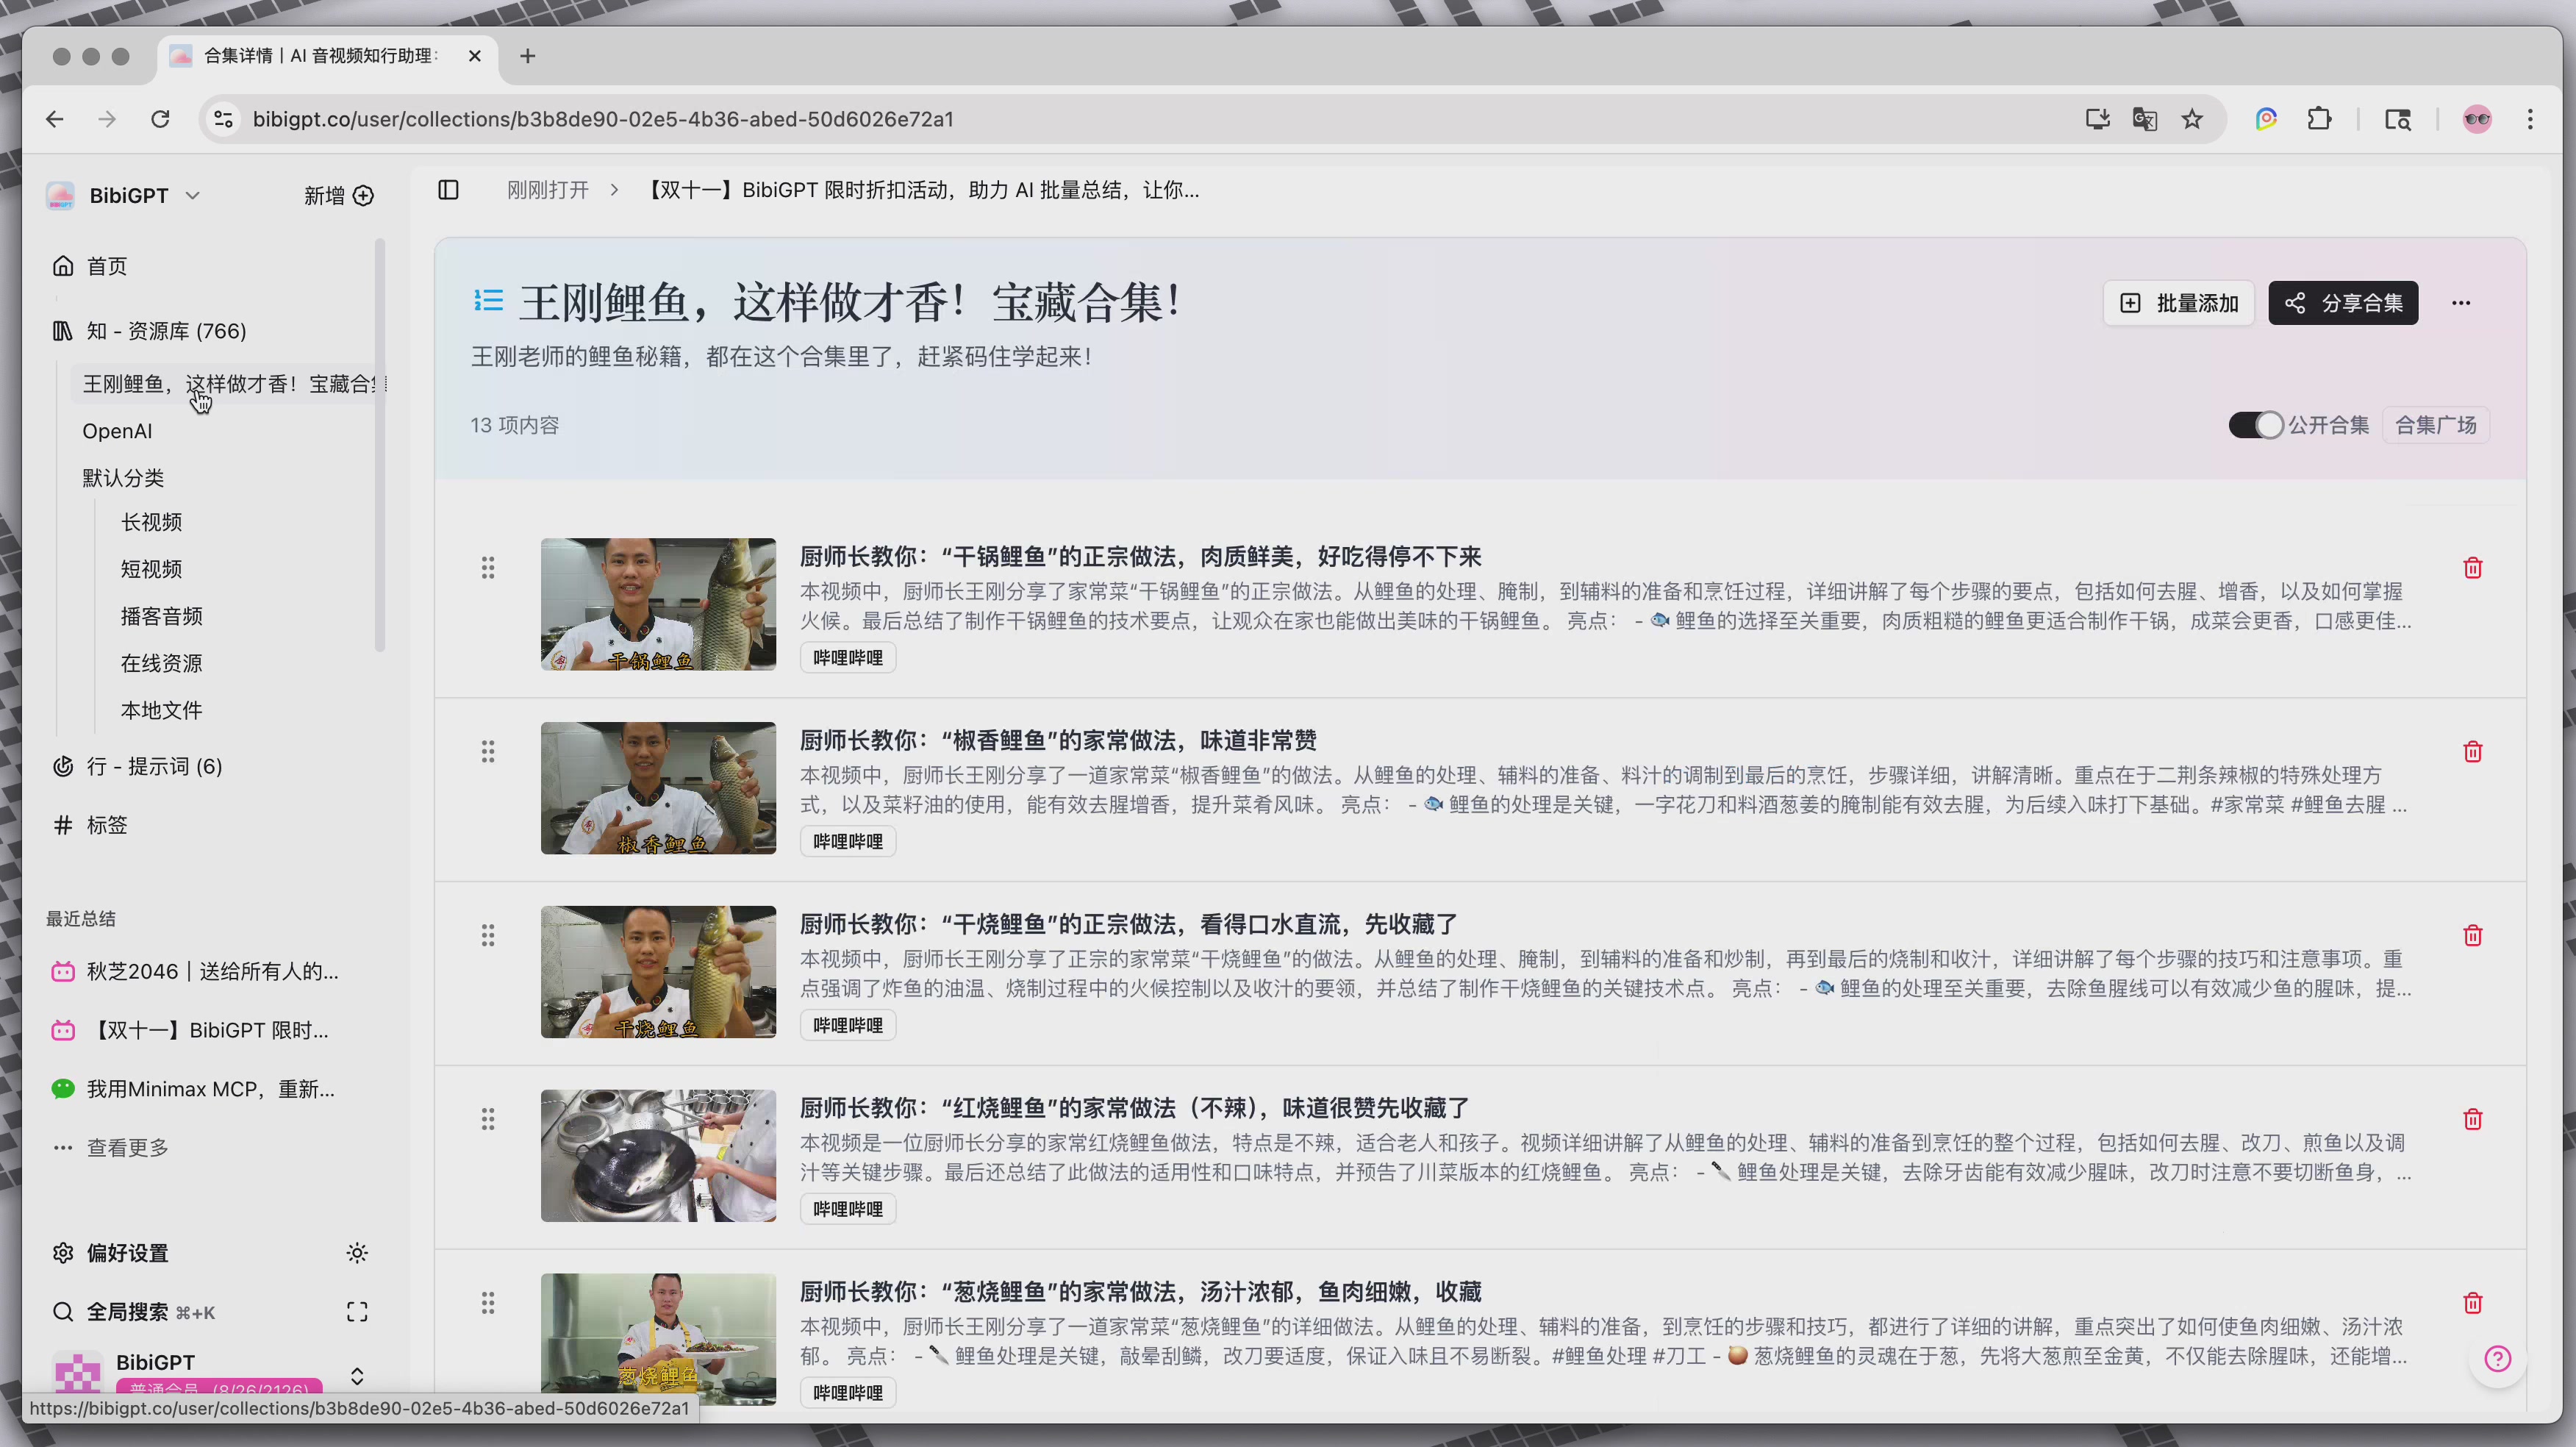This screenshot has width=2576, height=1447.
Task: Delete the 干锅鲤鱼 video via its trash icon
Action: (2473, 567)
